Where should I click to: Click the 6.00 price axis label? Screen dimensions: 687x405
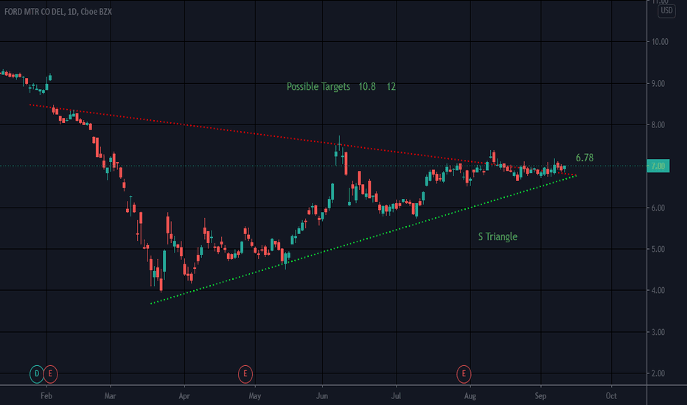point(658,208)
